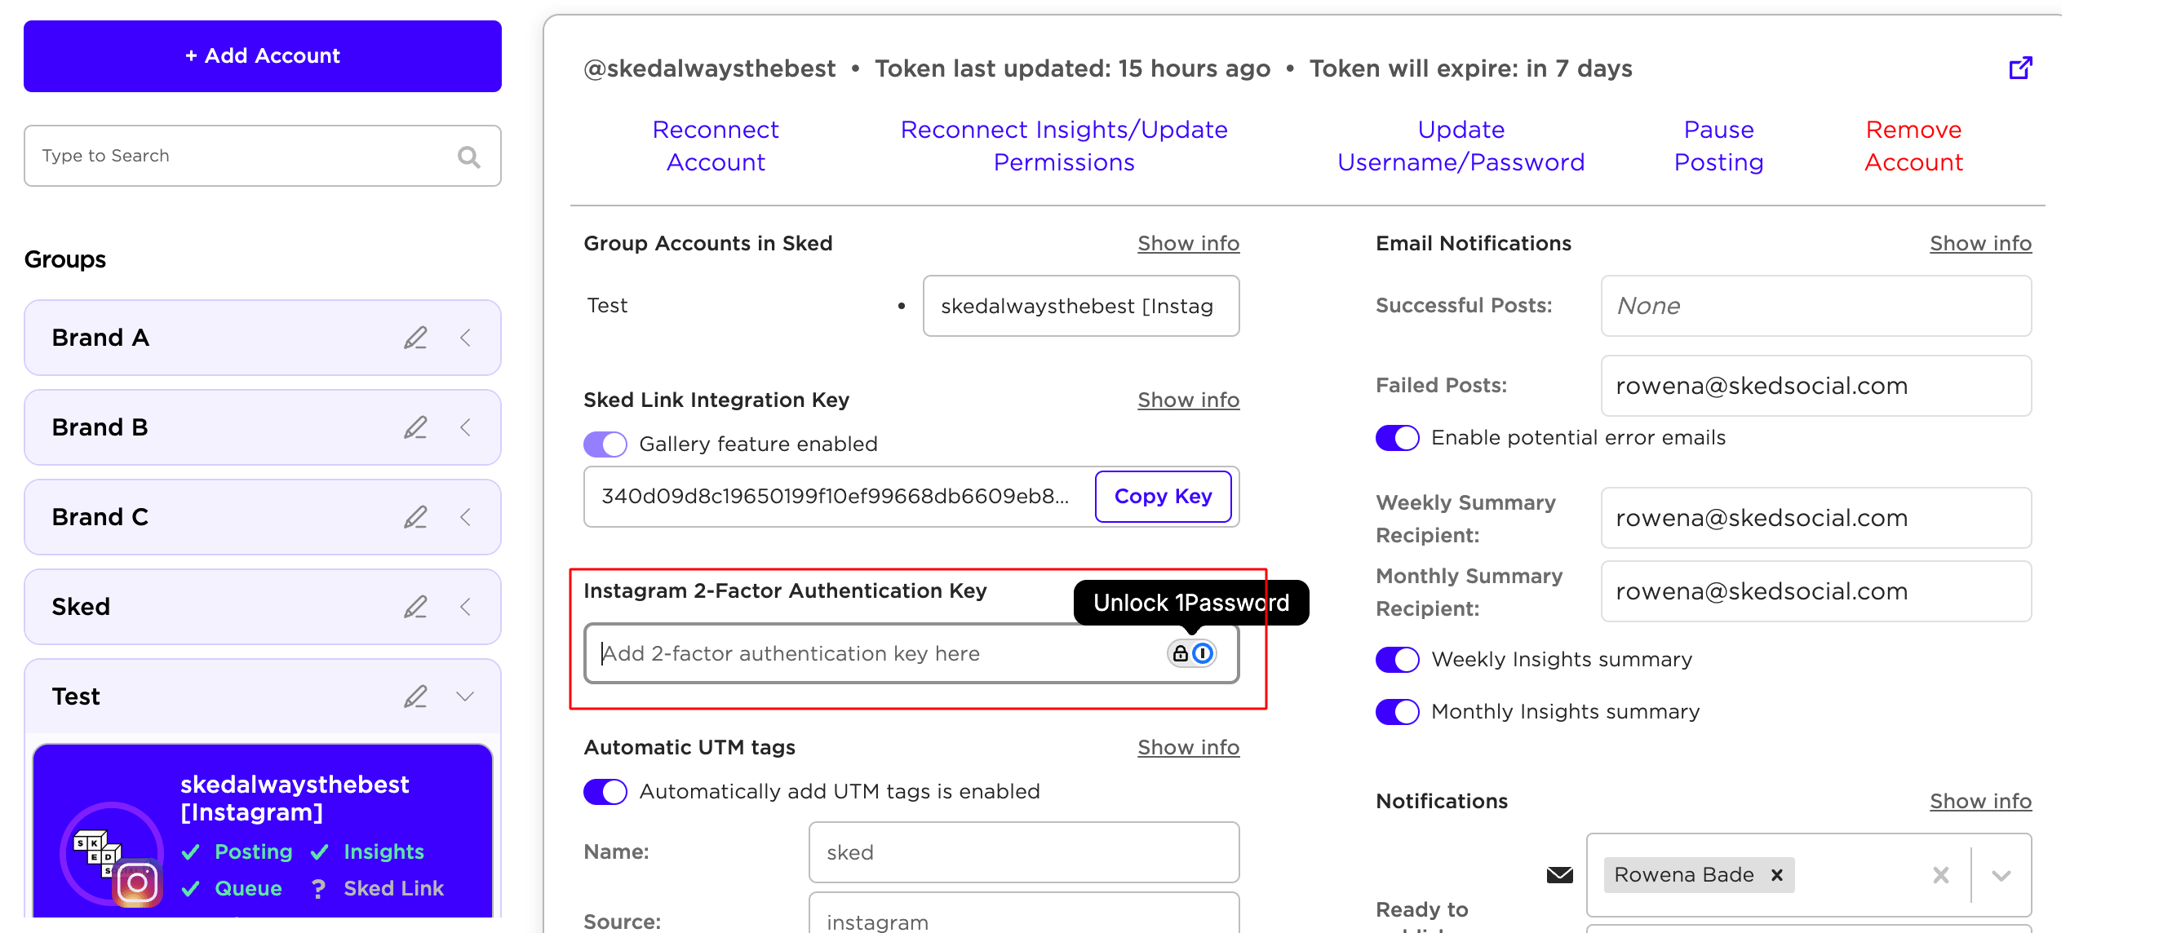This screenshot has width=2172, height=933.
Task: Select Pause Posting option
Action: 1718,146
